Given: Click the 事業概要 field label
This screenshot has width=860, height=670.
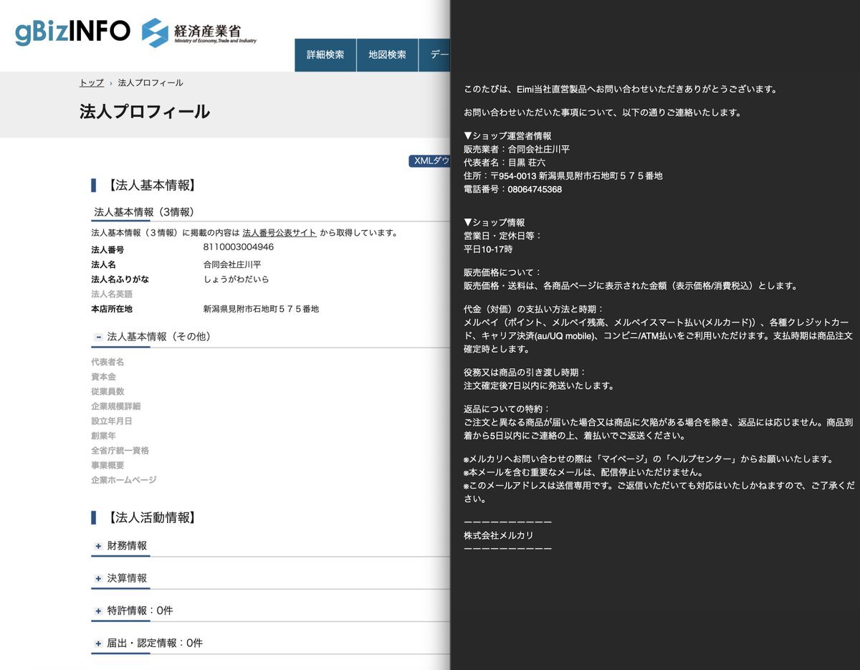Looking at the screenshot, I should coord(107,465).
